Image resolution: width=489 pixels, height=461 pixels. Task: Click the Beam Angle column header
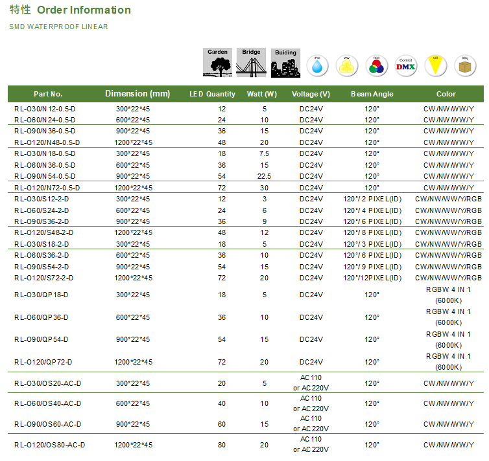372,94
